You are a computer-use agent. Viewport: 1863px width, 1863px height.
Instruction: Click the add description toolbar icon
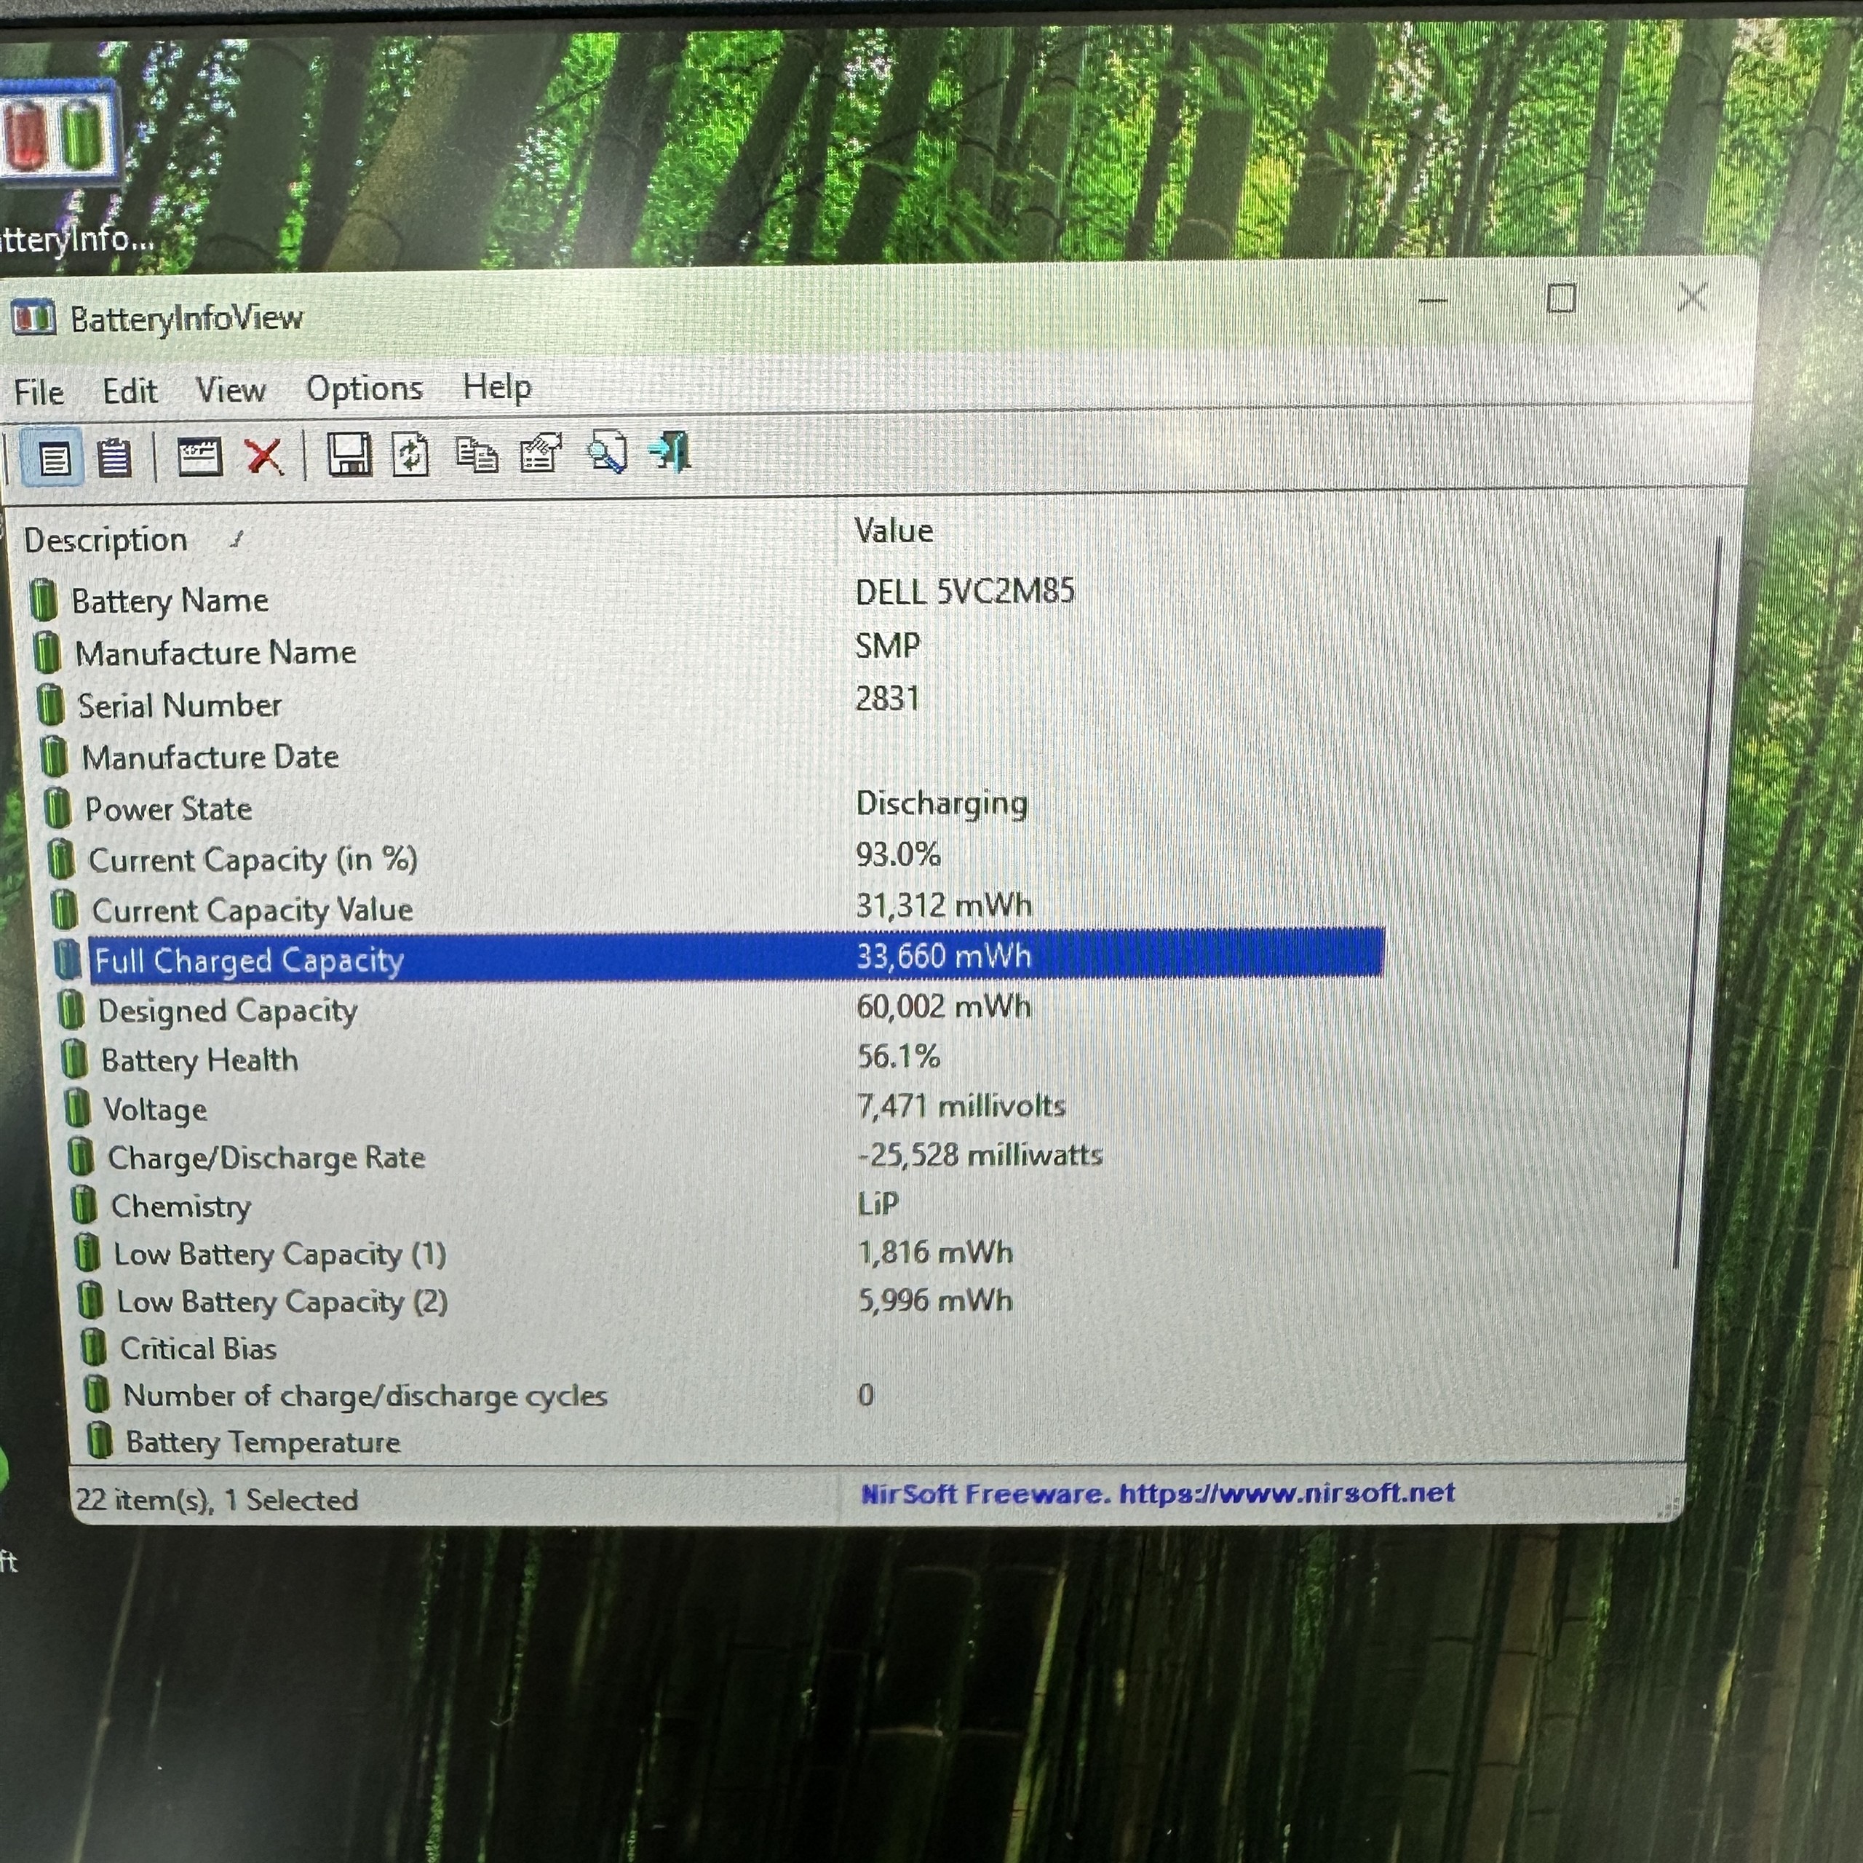coord(199,456)
